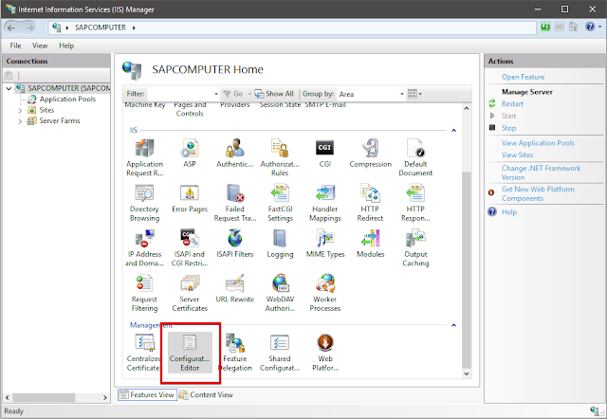Open Centralized Certificates icon
Viewport: 607px width, 419px height.
(x=143, y=353)
